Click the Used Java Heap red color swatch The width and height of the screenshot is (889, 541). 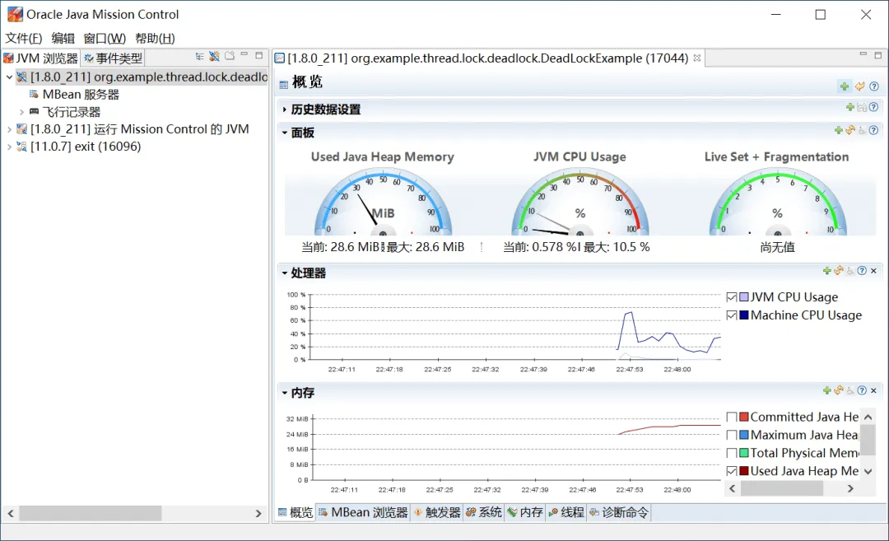point(744,471)
